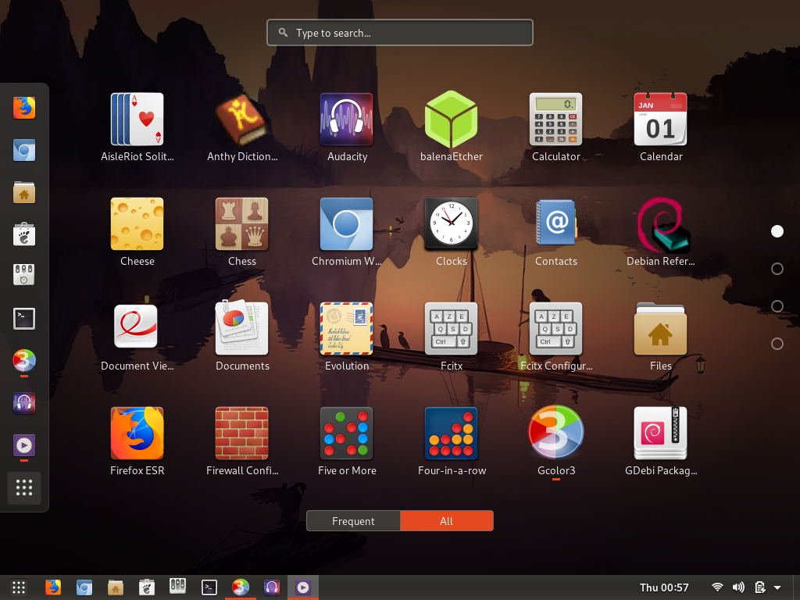
Task: Open Software store in bottom taskbar
Action: [146, 587]
